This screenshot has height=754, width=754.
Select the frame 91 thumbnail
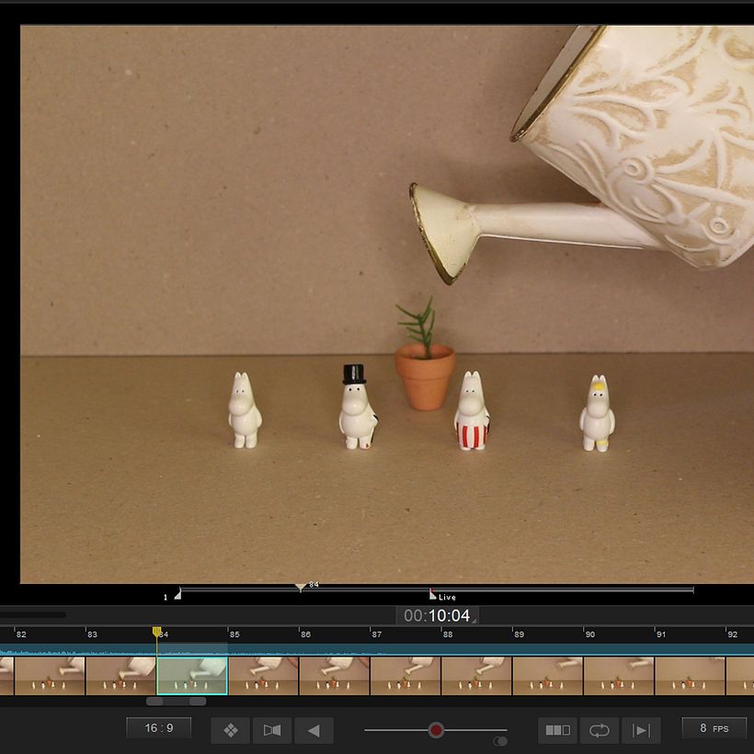pos(690,676)
